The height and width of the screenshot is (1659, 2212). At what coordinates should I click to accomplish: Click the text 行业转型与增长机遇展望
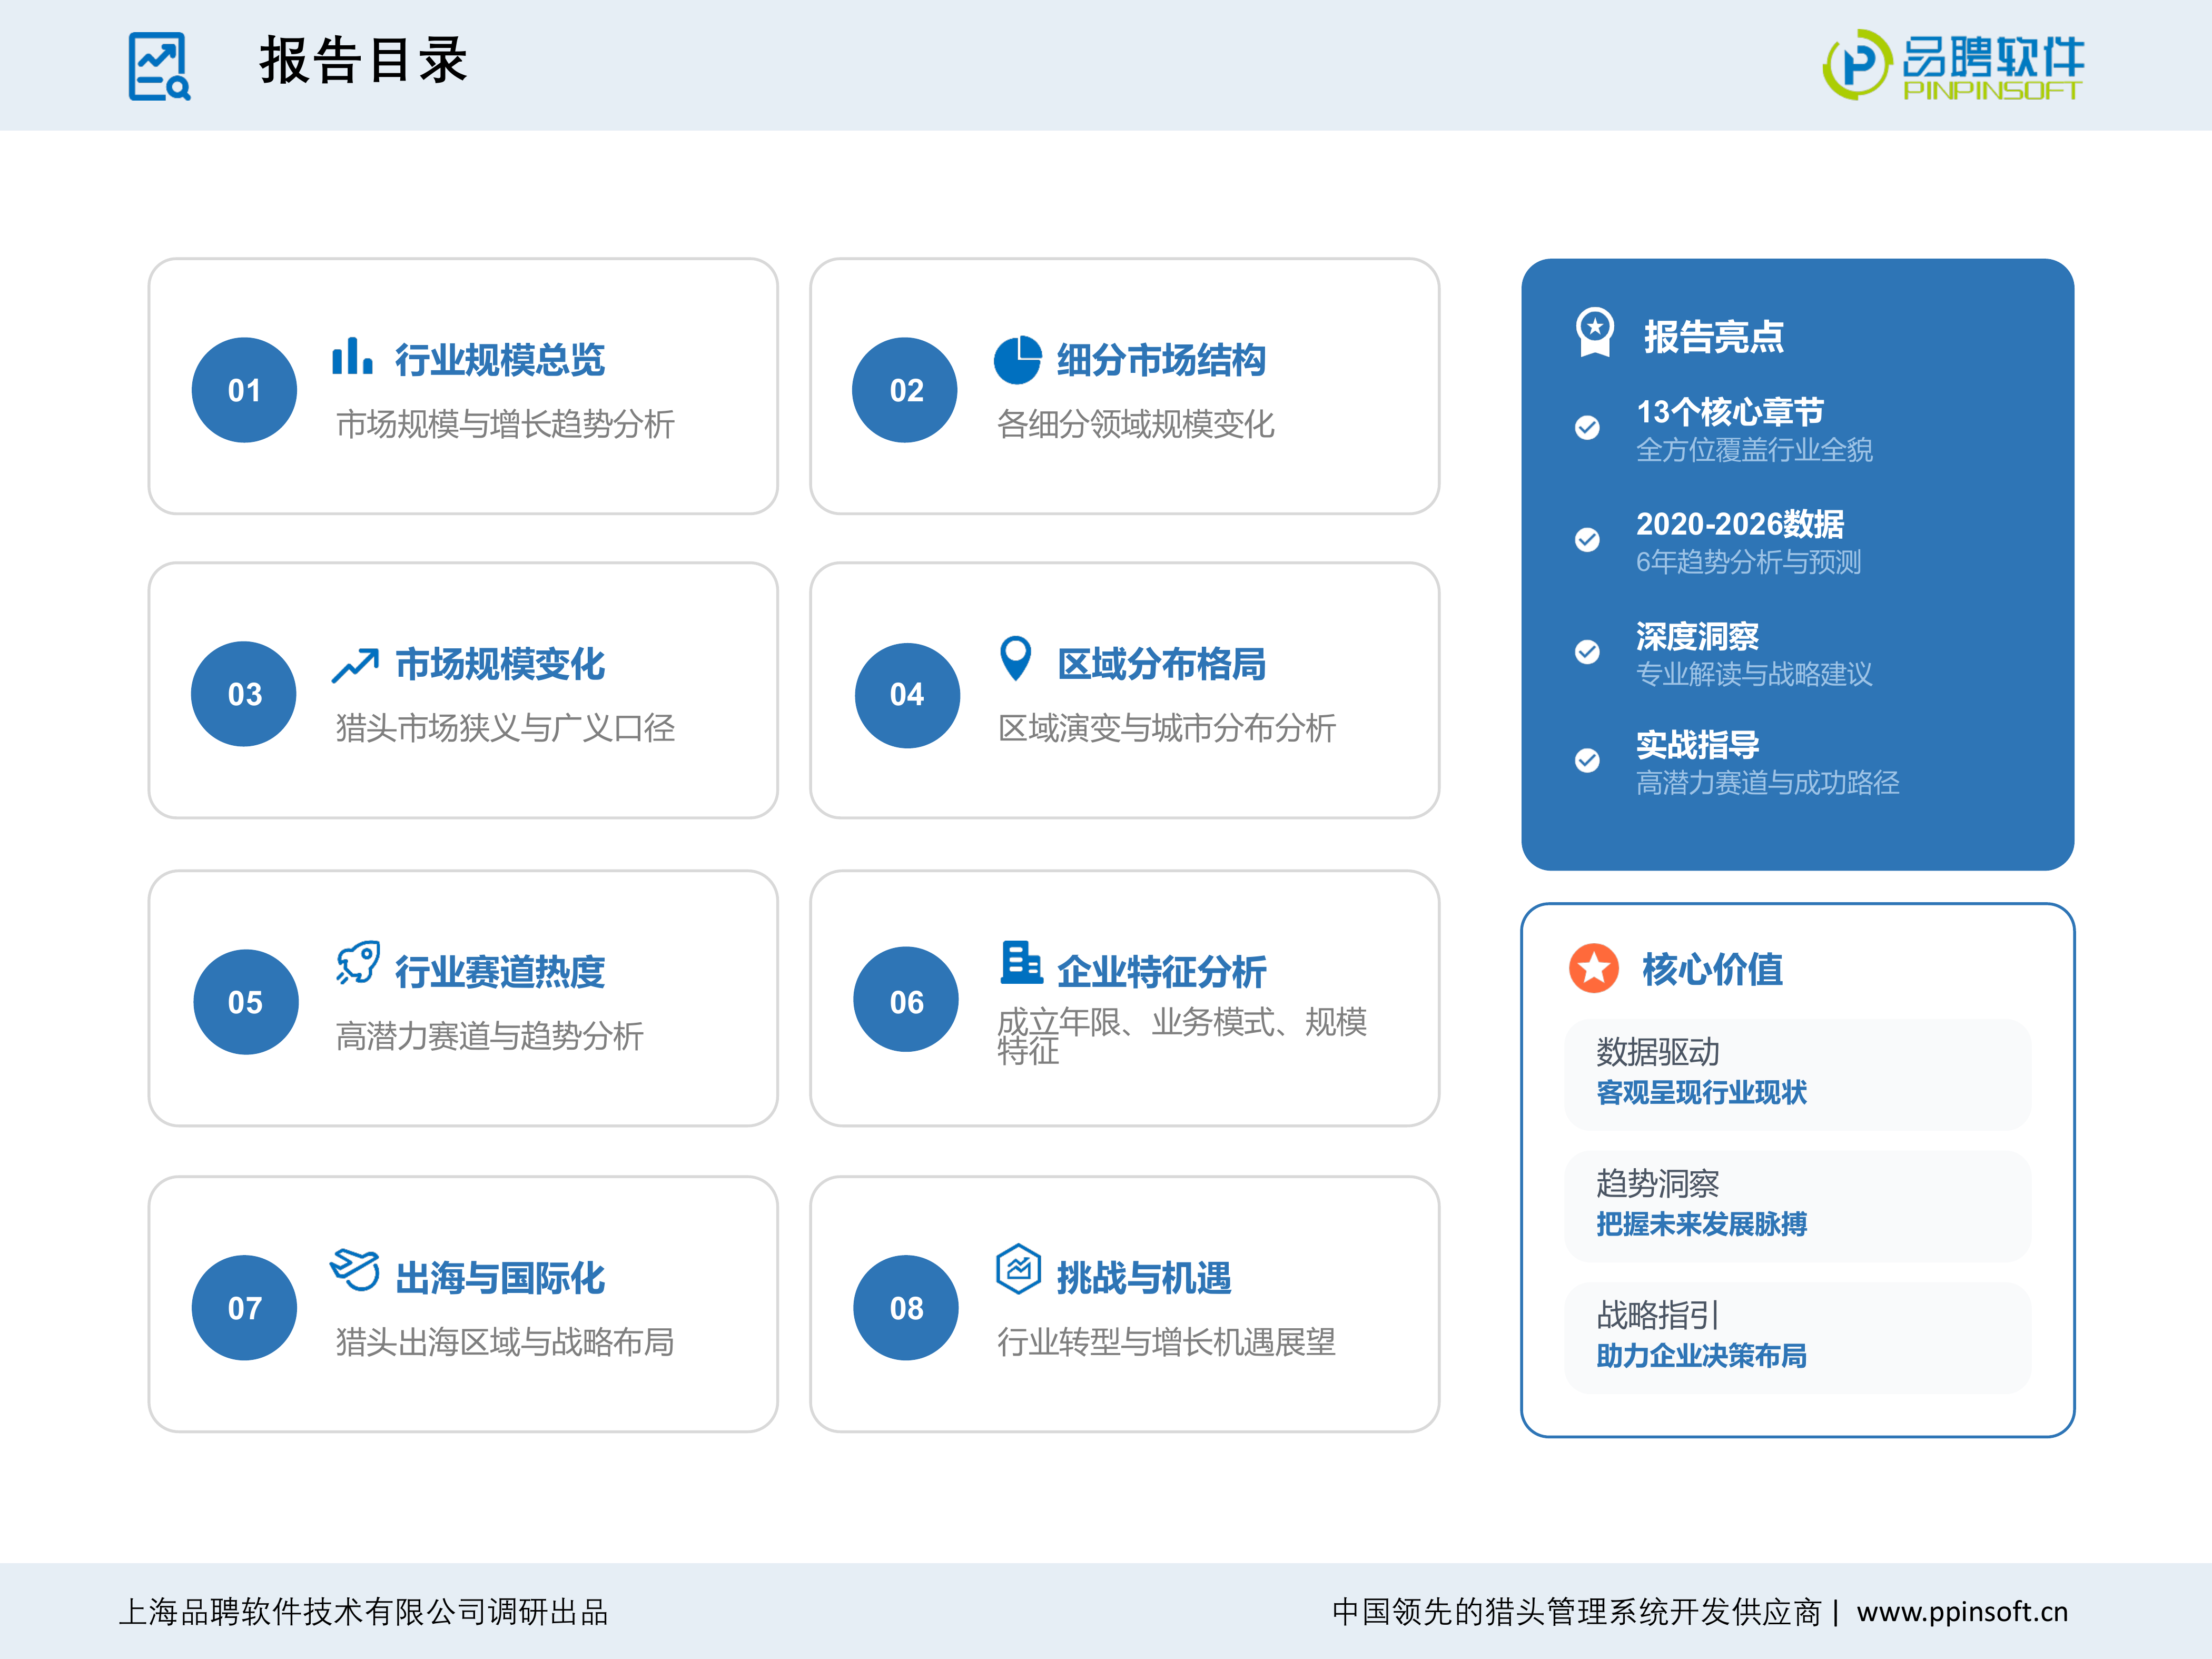(x=1167, y=1342)
